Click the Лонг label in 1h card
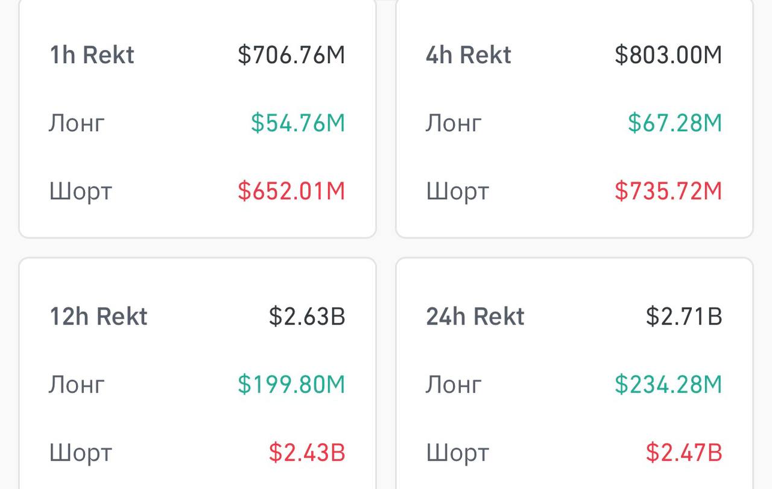This screenshot has height=489, width=772. pos(77,123)
